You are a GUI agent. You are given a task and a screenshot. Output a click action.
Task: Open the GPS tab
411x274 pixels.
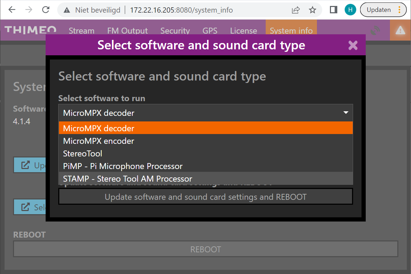[210, 30]
